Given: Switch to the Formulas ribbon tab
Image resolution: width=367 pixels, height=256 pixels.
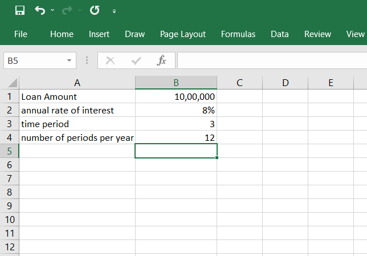Looking at the screenshot, I should pyautogui.click(x=238, y=34).
